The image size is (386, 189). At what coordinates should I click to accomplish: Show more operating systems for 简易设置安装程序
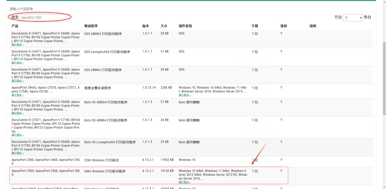point(185,95)
